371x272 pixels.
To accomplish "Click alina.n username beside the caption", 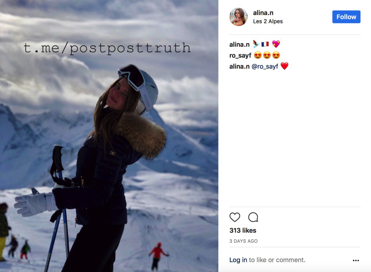I will [239, 45].
